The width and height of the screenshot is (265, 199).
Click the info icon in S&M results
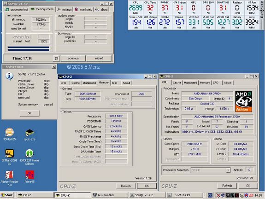tap(9, 76)
